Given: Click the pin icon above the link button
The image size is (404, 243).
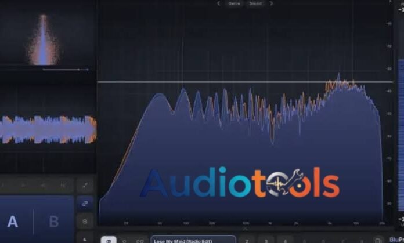Looking at the screenshot, I should tap(85, 186).
